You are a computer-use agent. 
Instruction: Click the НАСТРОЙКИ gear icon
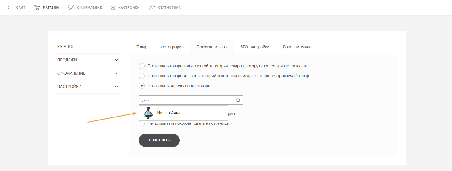pos(113,7)
